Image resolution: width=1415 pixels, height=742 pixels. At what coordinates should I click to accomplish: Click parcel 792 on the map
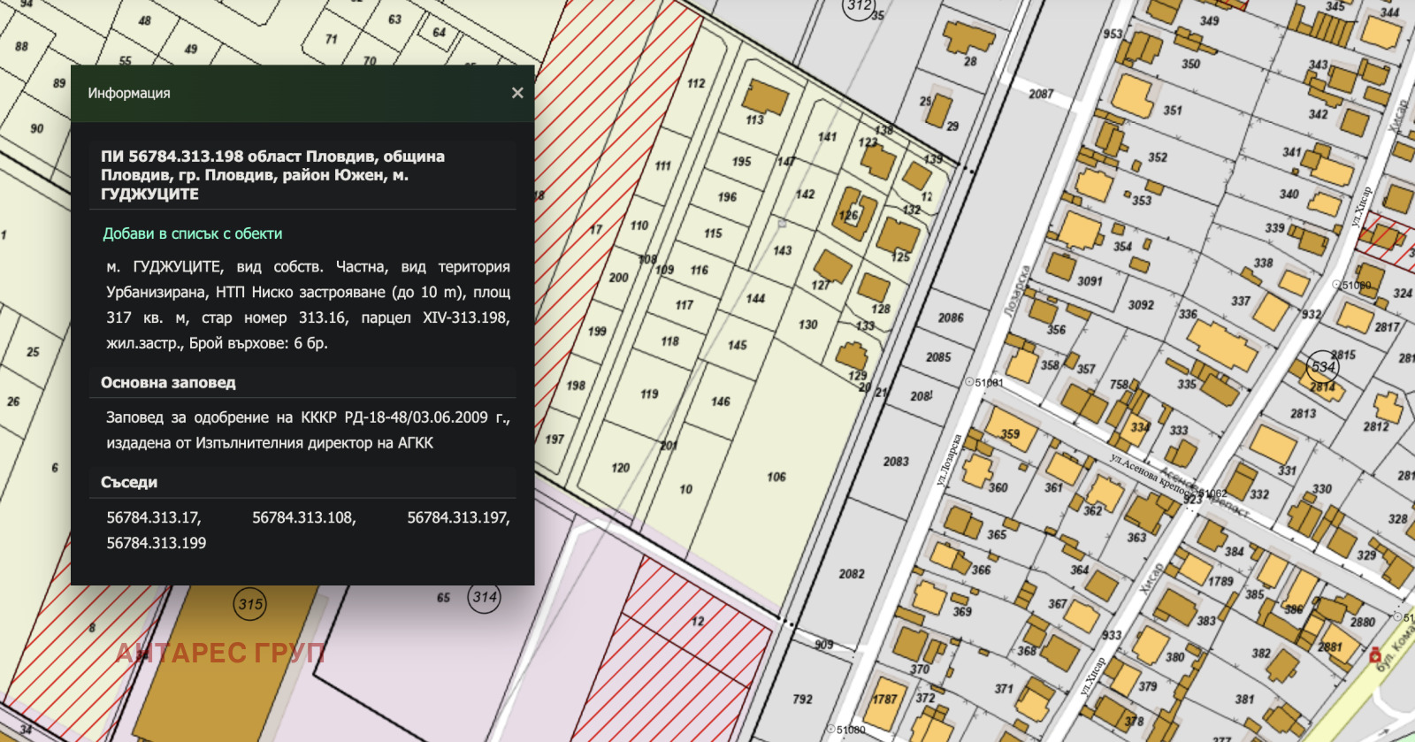(802, 700)
